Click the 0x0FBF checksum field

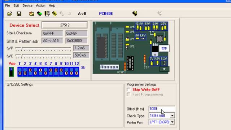pos(76,33)
